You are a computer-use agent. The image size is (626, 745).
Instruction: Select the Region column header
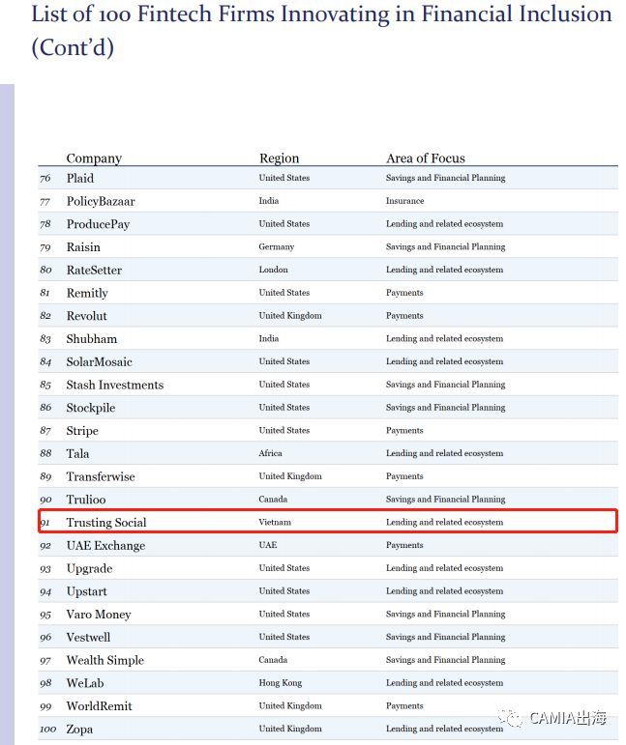tap(280, 158)
